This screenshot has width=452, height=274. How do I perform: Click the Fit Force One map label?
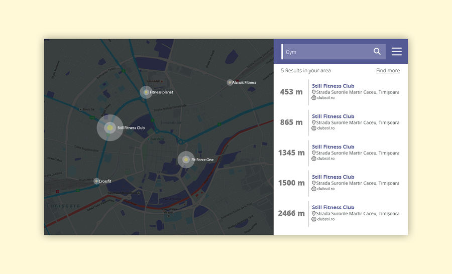(202, 160)
